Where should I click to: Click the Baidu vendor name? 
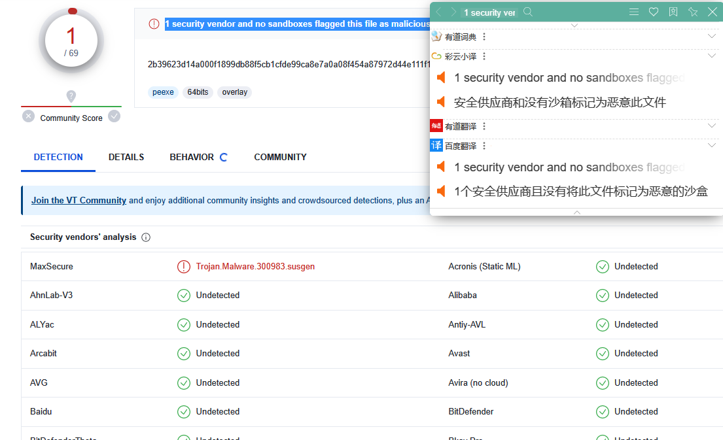tap(41, 411)
